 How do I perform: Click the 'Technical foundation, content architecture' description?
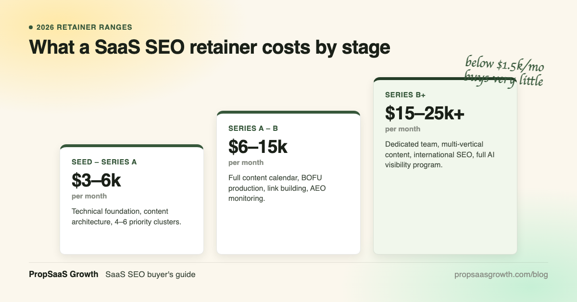click(126, 217)
